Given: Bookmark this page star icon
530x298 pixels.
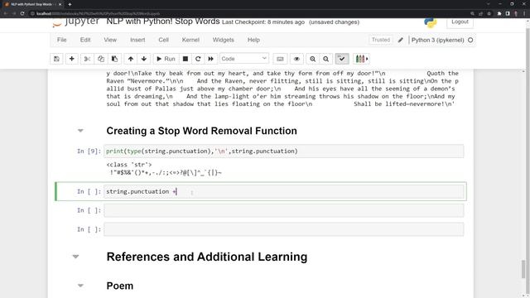Looking at the screenshot, I should (x=489, y=13).
